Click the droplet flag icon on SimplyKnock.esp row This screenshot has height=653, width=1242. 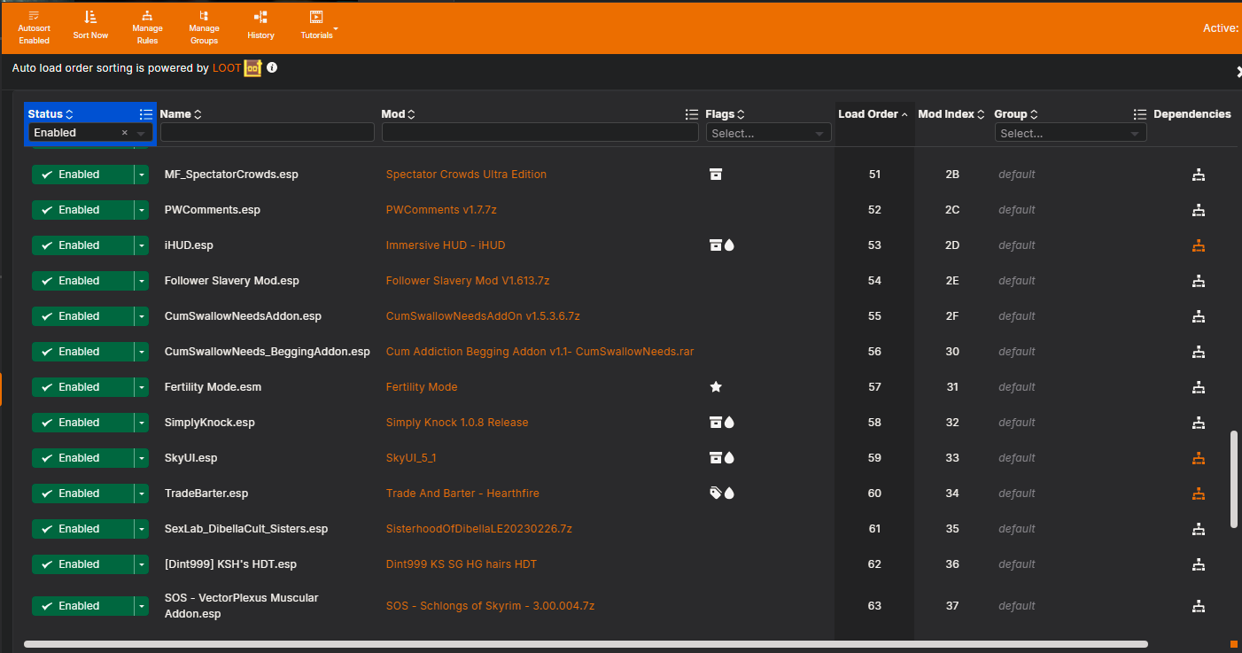[729, 423]
